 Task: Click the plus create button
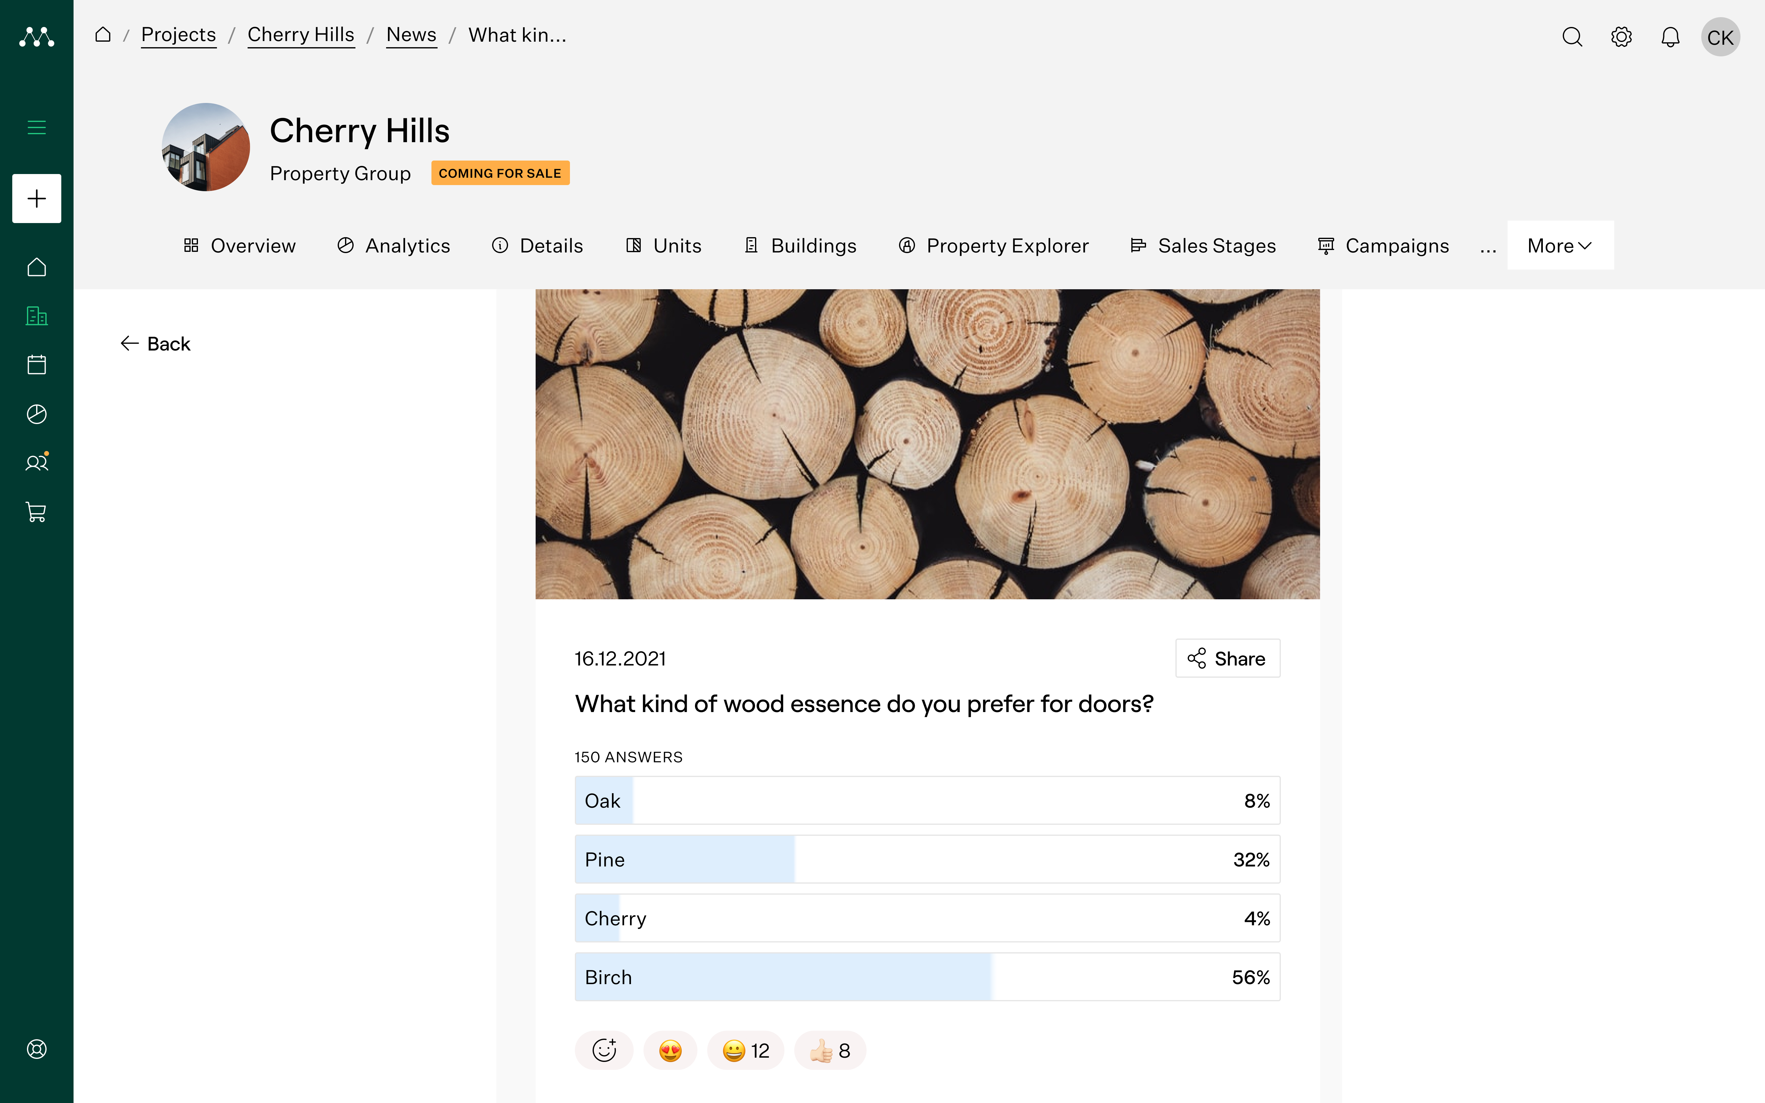(36, 199)
